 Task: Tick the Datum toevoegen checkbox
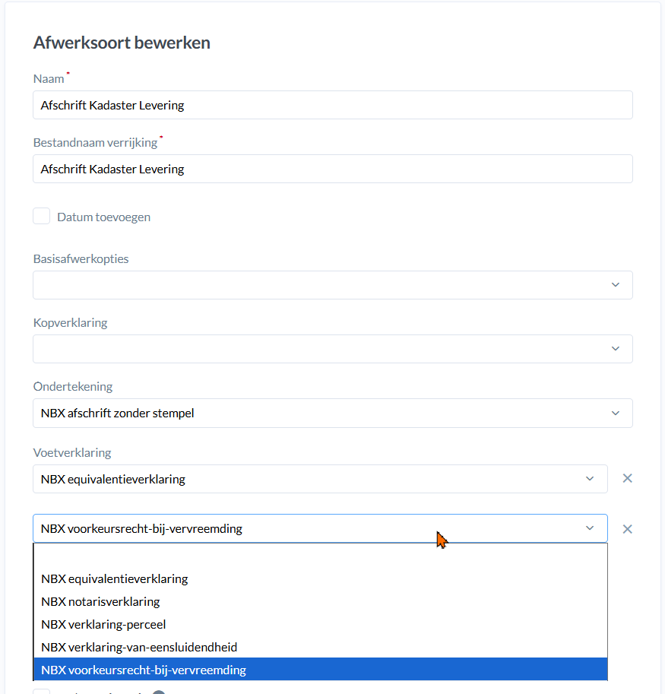42,217
